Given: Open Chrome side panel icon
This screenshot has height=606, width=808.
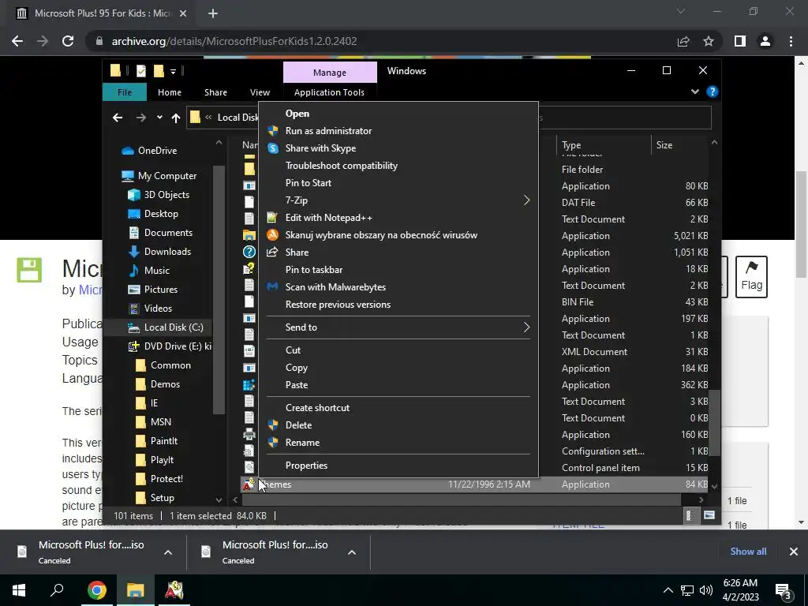Looking at the screenshot, I should pos(740,41).
